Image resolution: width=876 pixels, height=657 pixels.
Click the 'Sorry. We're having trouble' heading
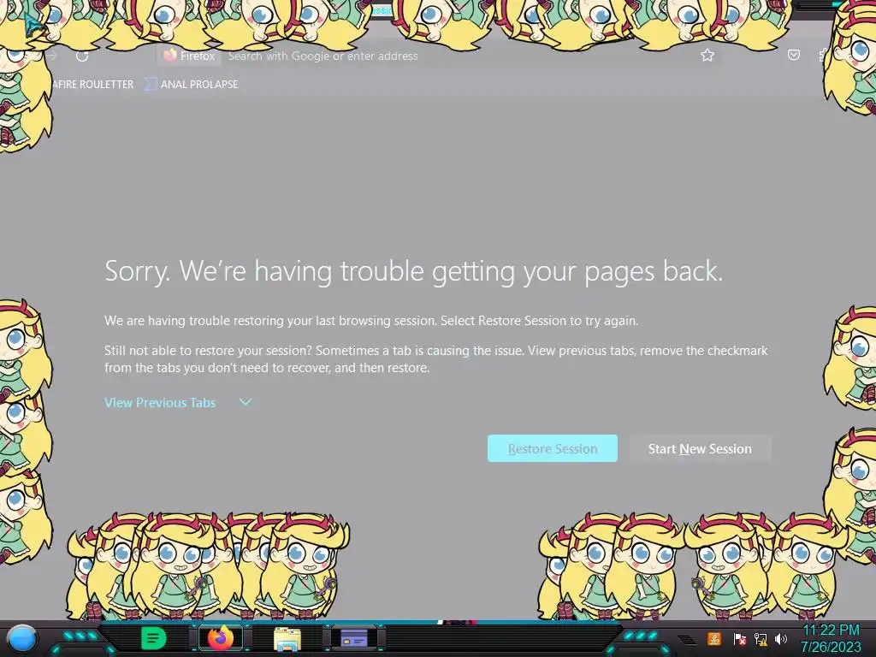point(413,271)
